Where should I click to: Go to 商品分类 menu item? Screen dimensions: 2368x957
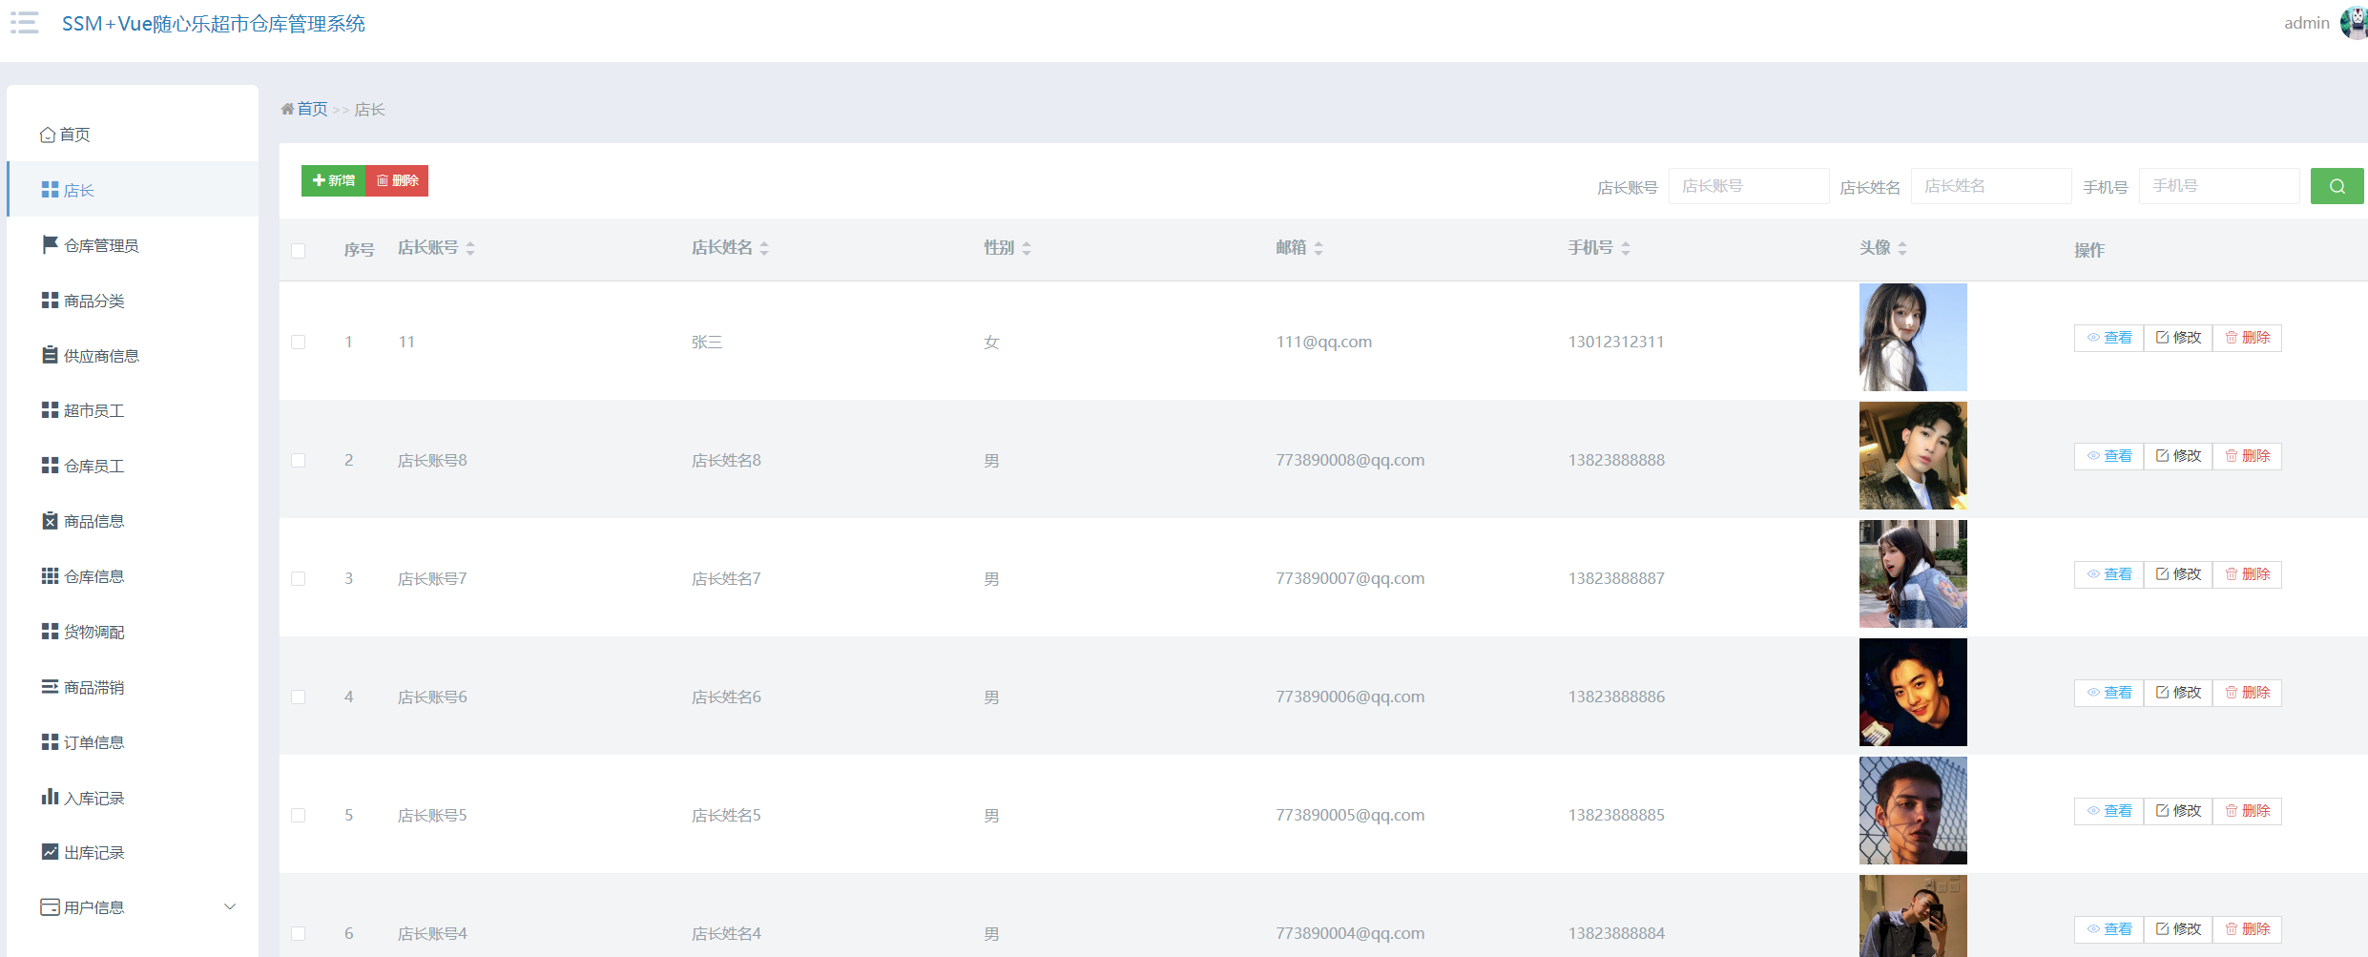pyautogui.click(x=93, y=301)
